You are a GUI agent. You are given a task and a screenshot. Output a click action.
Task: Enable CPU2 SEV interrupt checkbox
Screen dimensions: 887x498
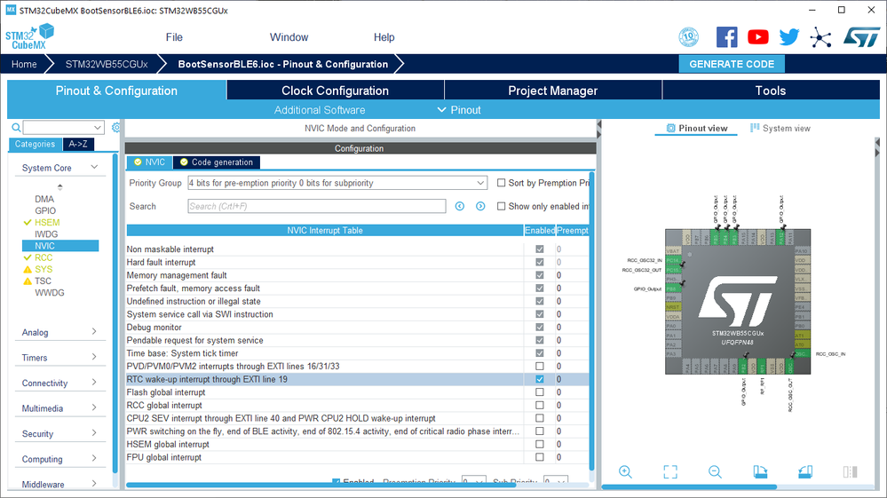540,418
